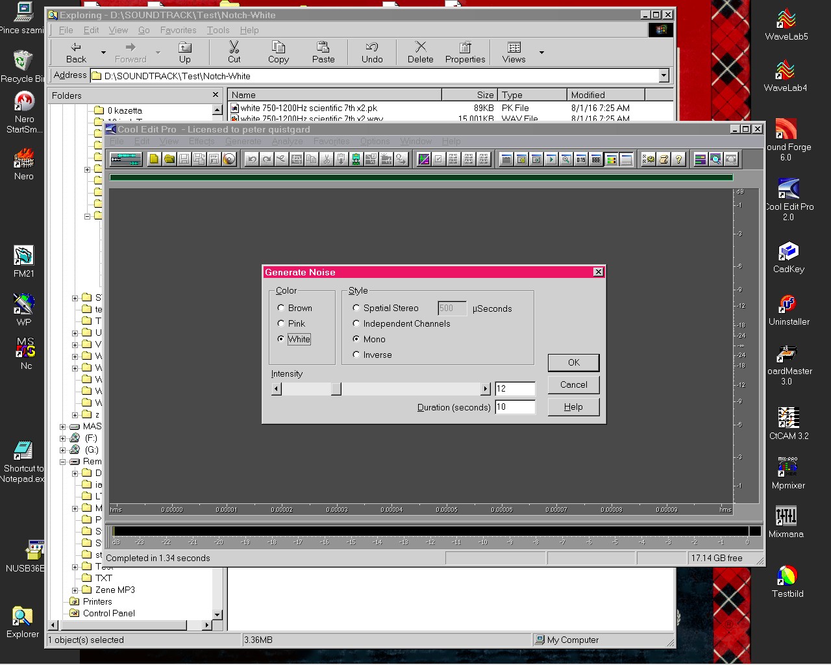Collapse the Rem drive node

tap(63, 462)
